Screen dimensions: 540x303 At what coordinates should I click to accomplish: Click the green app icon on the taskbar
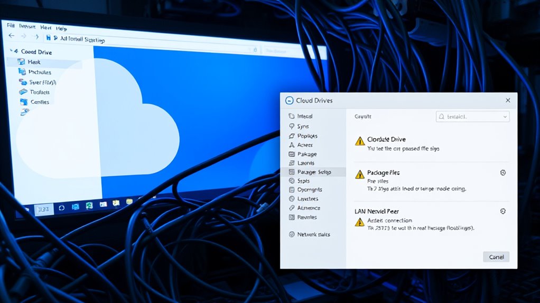pyautogui.click(x=89, y=206)
